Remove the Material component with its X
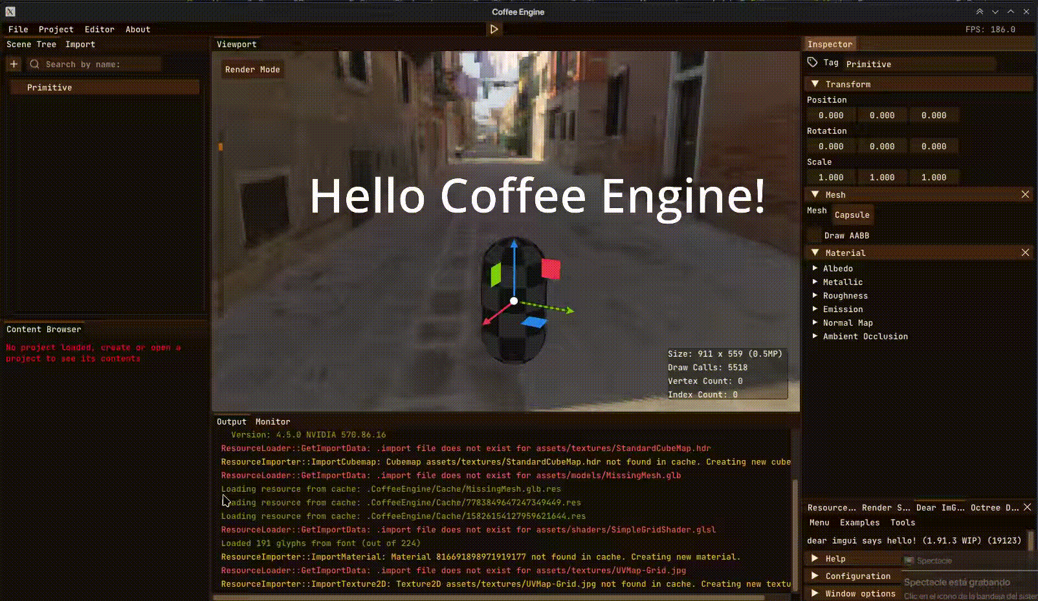Image resolution: width=1038 pixels, height=601 pixels. click(x=1025, y=253)
